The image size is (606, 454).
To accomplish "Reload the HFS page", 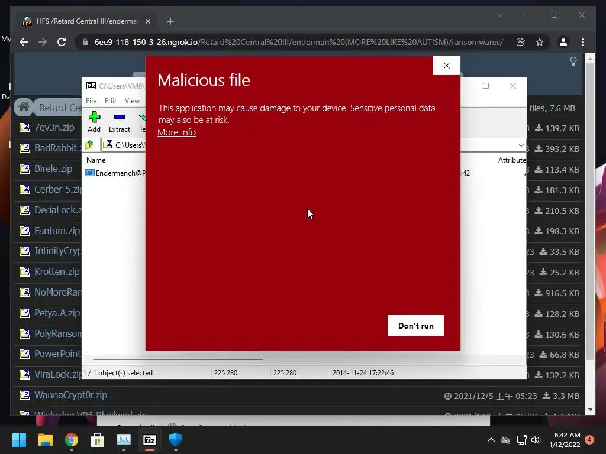I will tap(62, 42).
